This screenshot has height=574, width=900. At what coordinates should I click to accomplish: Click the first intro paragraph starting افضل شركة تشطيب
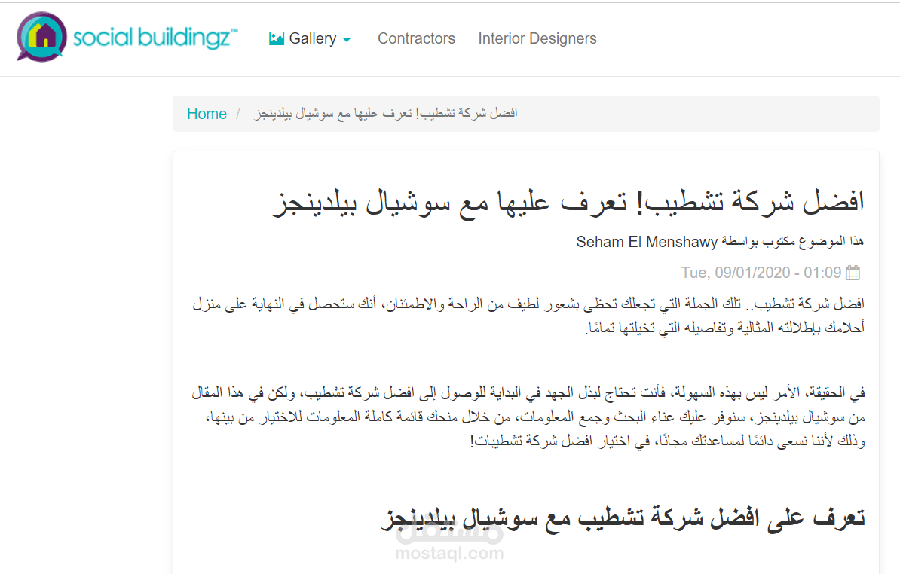[x=528, y=316]
